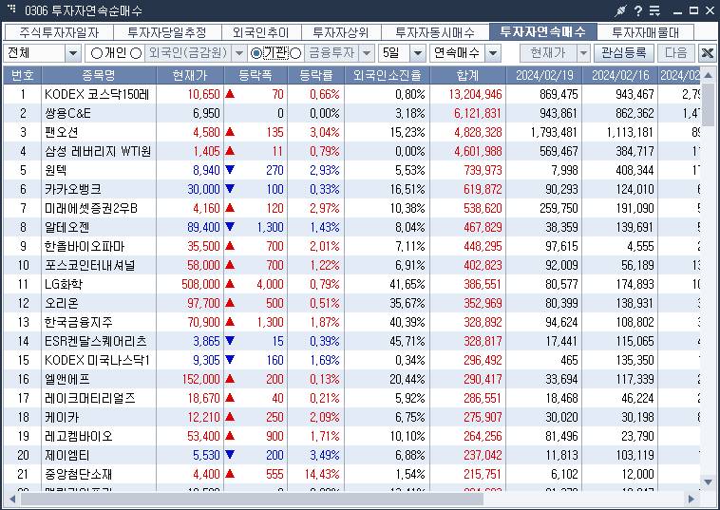Click the 13,204,946 total value
The width and height of the screenshot is (720, 510).
coord(475,94)
